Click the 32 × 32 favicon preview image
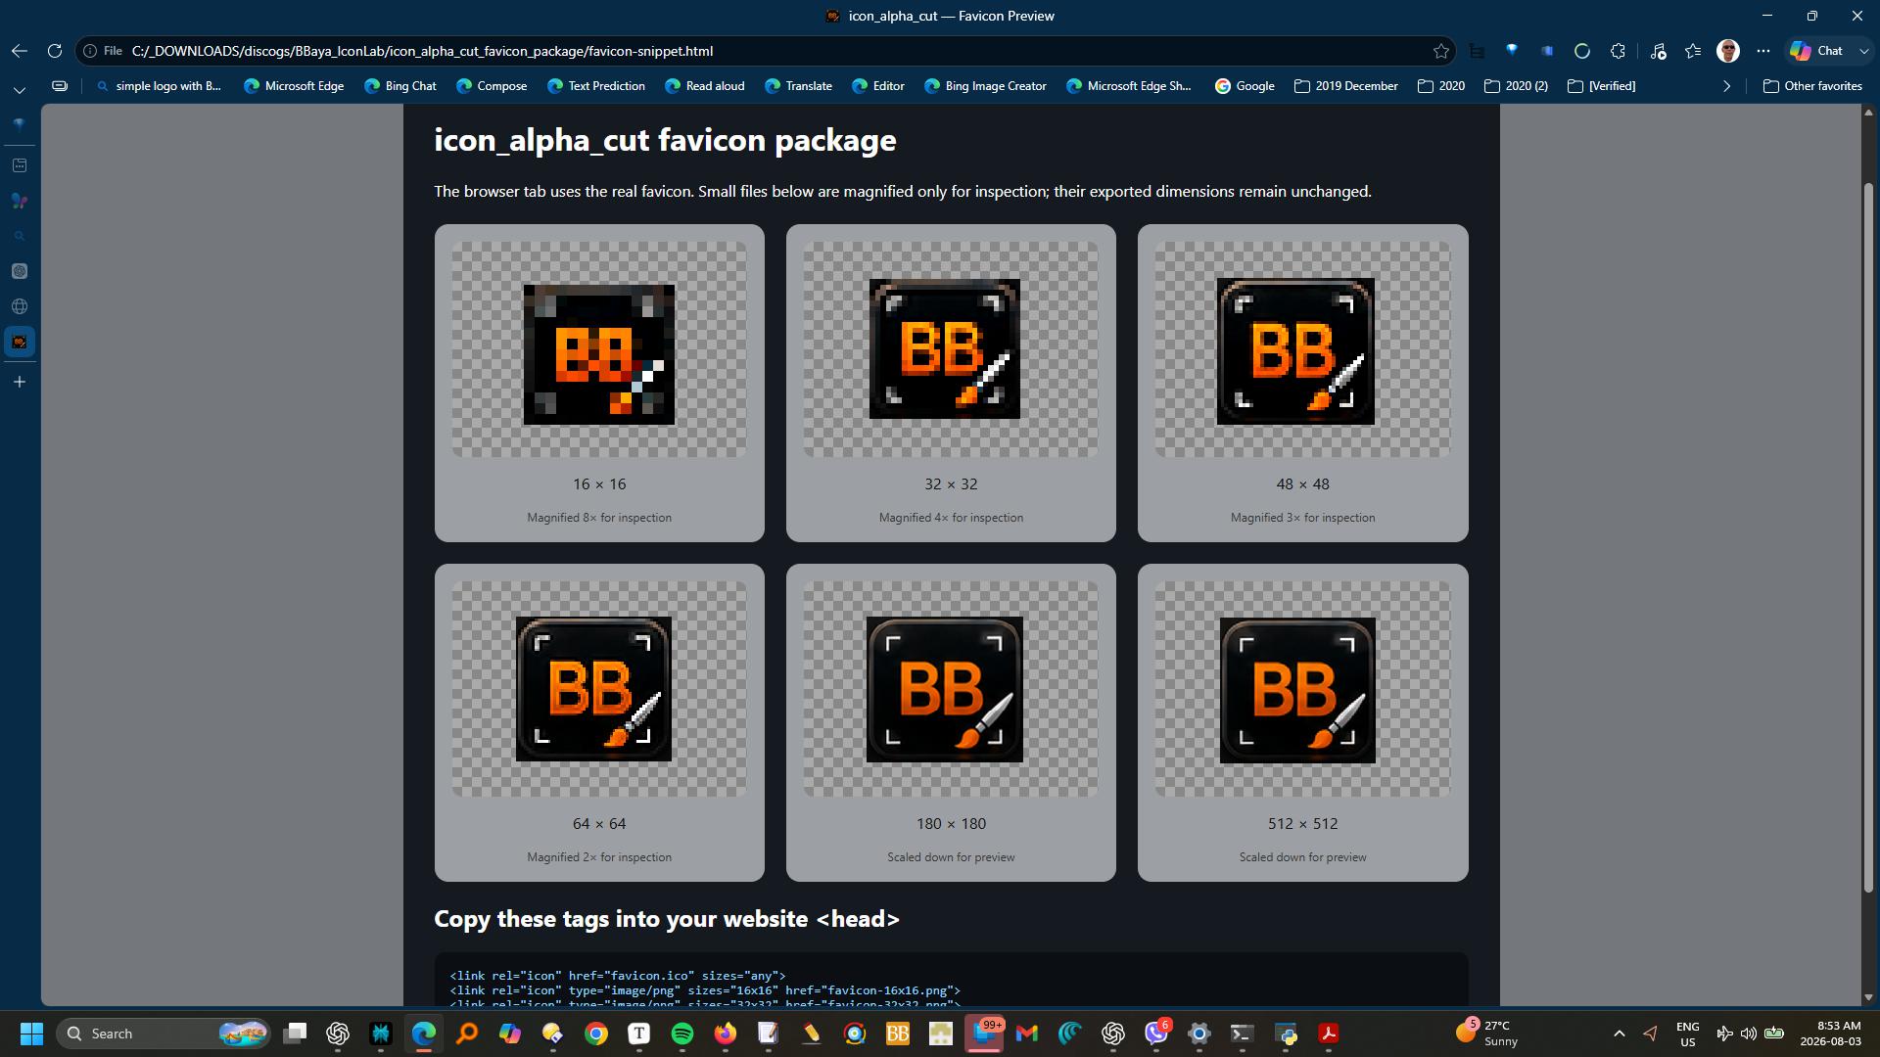This screenshot has width=1880, height=1057. [945, 348]
